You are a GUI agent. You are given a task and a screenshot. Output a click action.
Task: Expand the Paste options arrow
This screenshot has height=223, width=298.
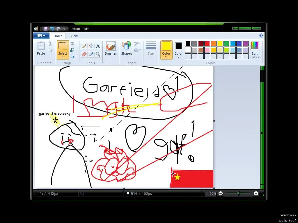pyautogui.click(x=41, y=57)
